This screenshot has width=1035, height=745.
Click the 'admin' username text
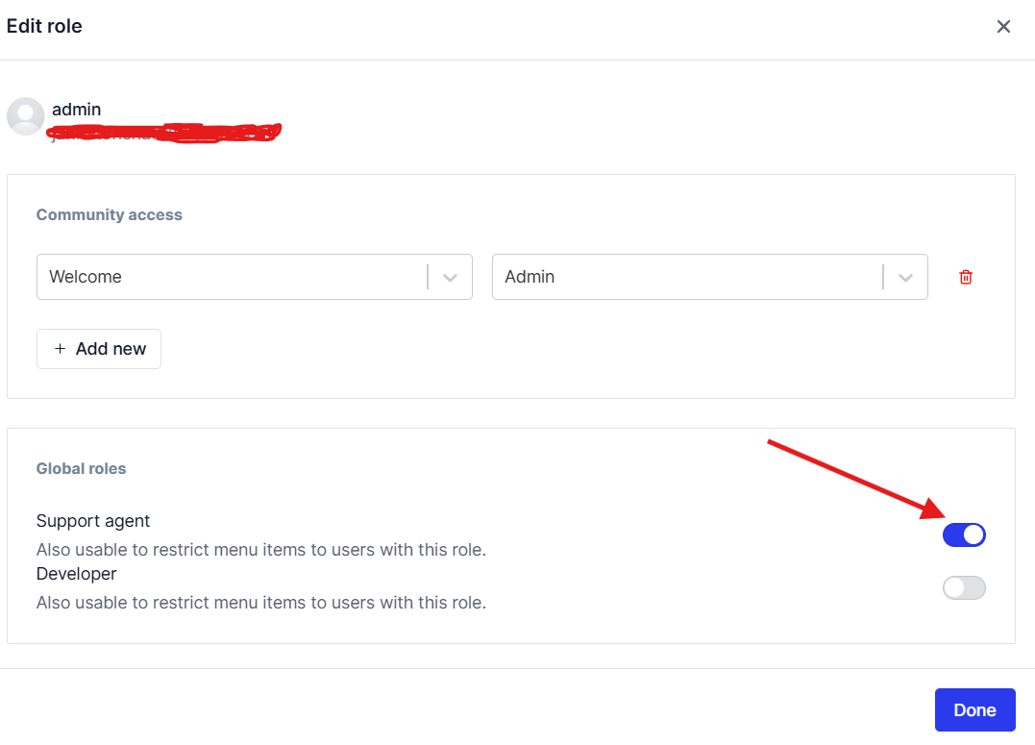(77, 110)
